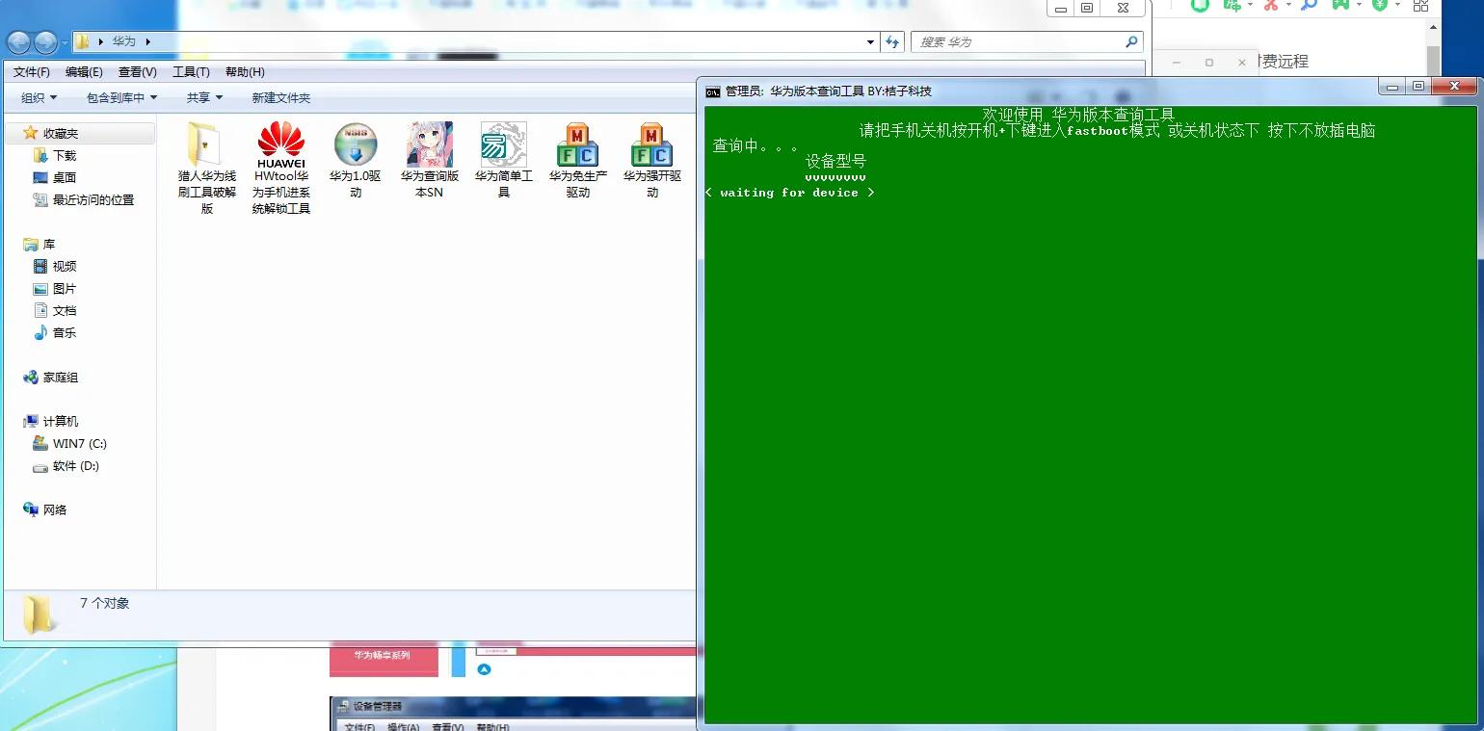
Task: Click the 查询中 status text in console
Action: 755,145
